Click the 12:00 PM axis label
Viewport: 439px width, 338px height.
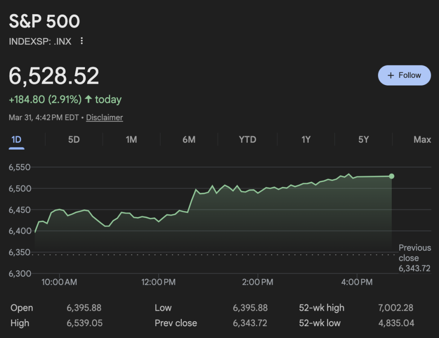pos(159,283)
